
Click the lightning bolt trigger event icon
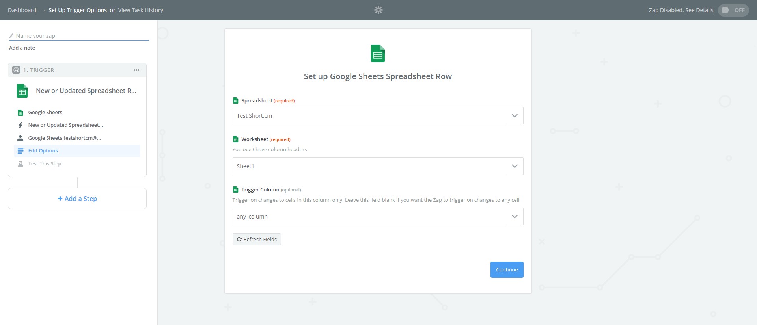pos(21,125)
